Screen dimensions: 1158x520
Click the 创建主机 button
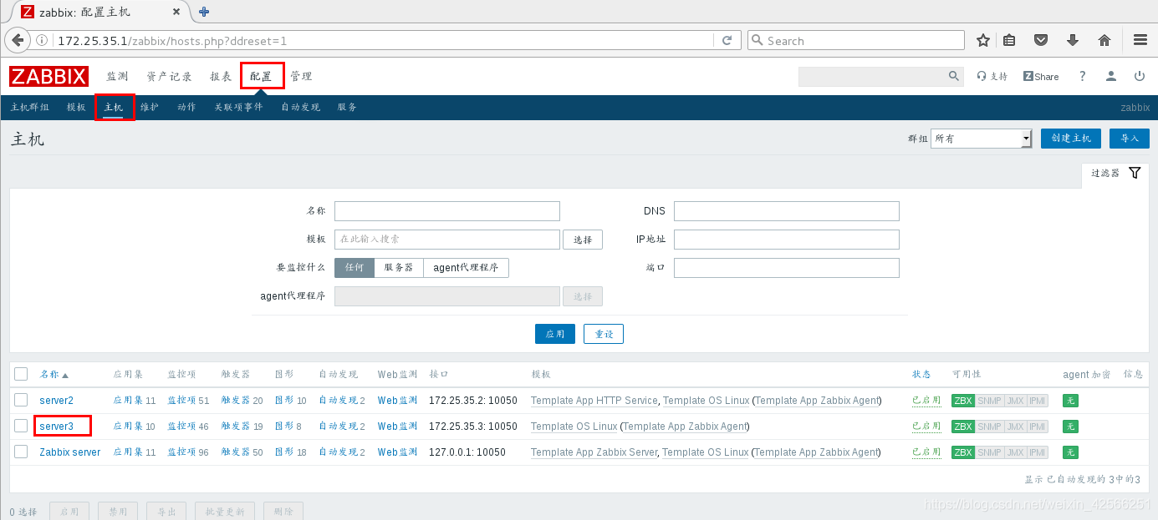(1071, 139)
